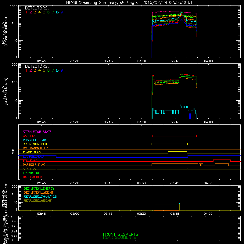Click the DECIMATION_WEIGHT legend entry
The height and width of the screenshot is (244, 244).
click(x=39, y=193)
